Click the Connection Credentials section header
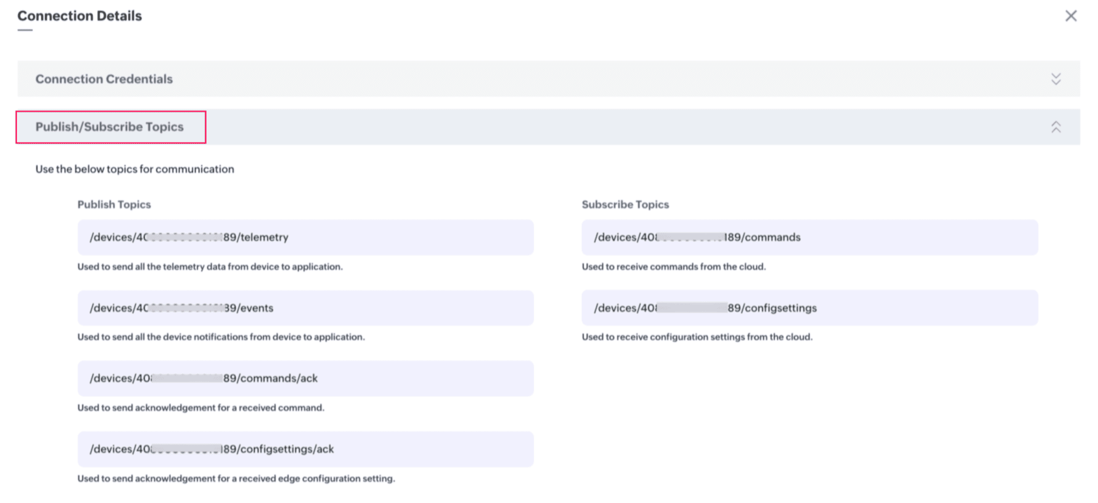 pos(104,79)
